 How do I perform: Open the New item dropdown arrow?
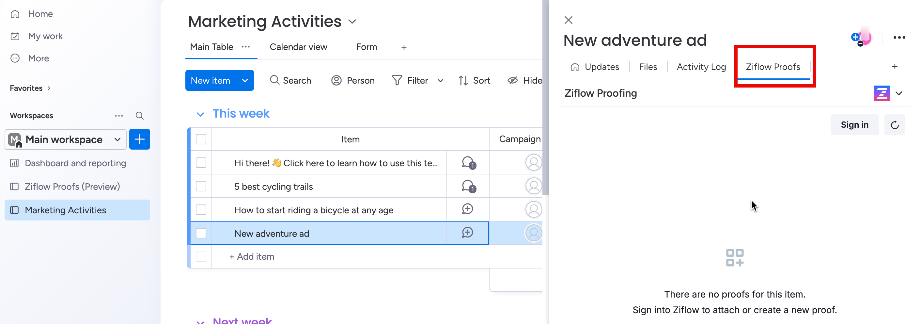pyautogui.click(x=245, y=80)
